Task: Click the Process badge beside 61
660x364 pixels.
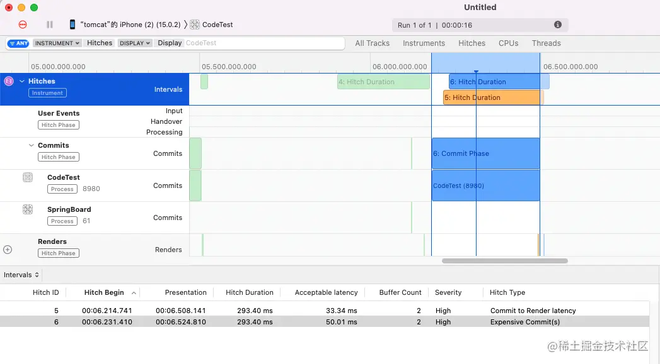Action: pyautogui.click(x=62, y=221)
